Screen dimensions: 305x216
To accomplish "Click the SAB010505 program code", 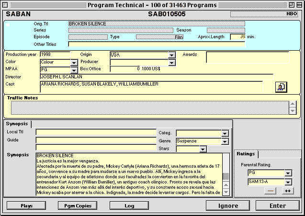I will (167, 14).
